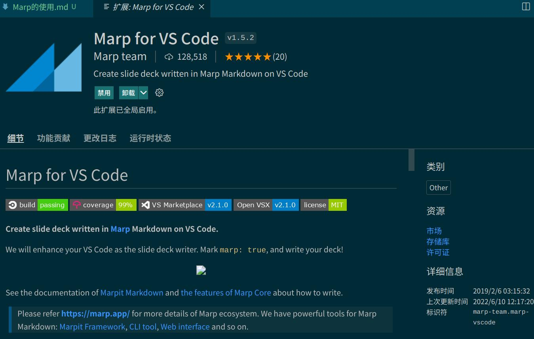Toggle split editor layout icon
The height and width of the screenshot is (339, 534).
point(526,6)
